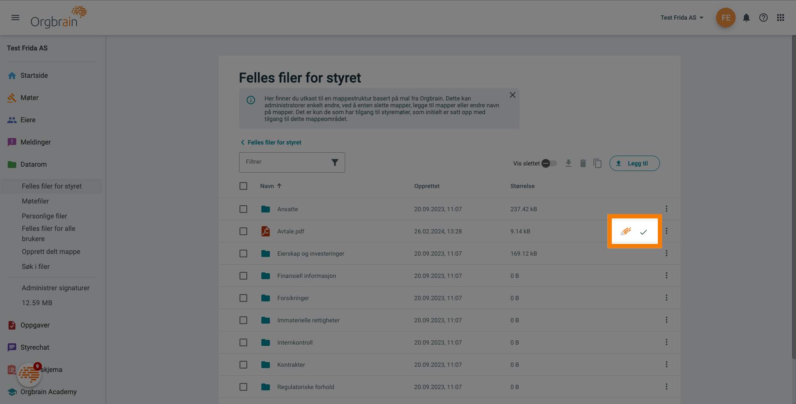Toggle the Vis slettet switch
Image resolution: width=796 pixels, height=404 pixels.
[549, 163]
